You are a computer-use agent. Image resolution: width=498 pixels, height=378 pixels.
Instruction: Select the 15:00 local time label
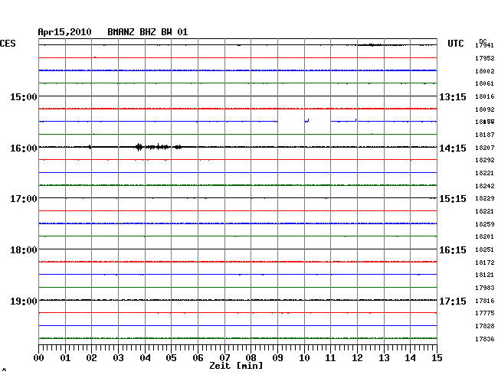tap(24, 96)
